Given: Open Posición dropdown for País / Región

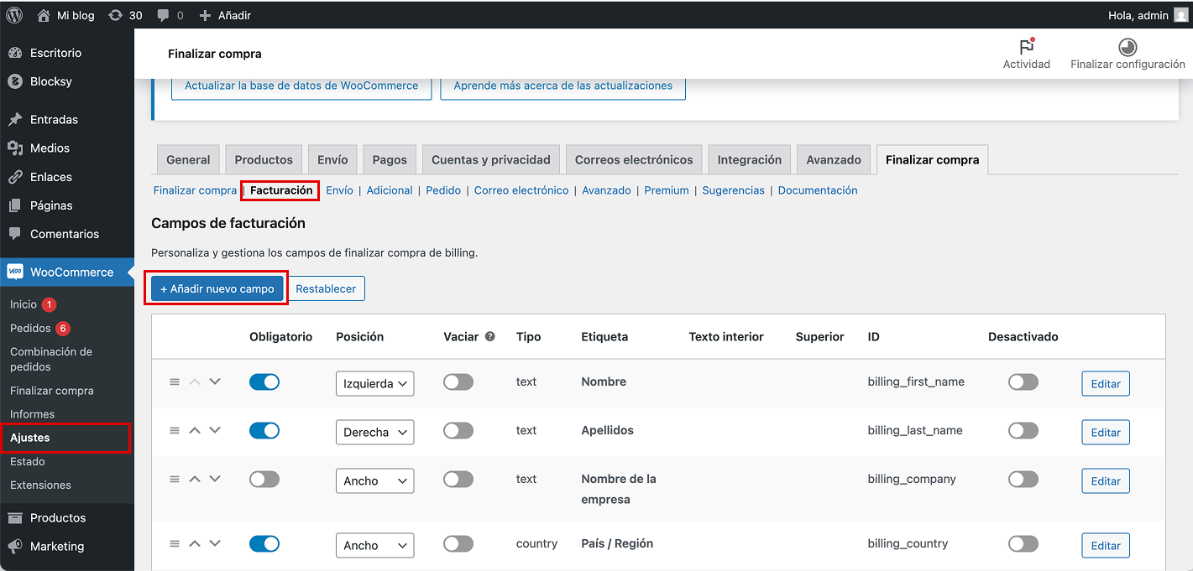Looking at the screenshot, I should pyautogui.click(x=374, y=545).
